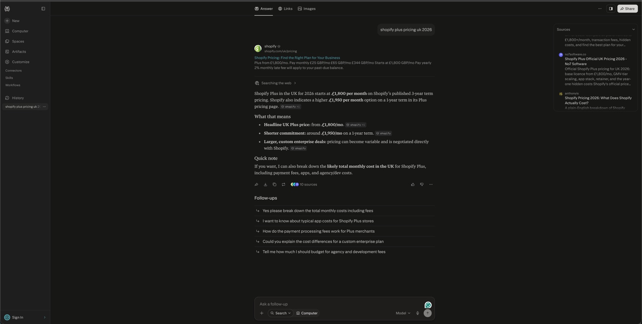The height and width of the screenshot is (324, 642).
Task: Open the top-right more options menu
Action: (x=600, y=8)
